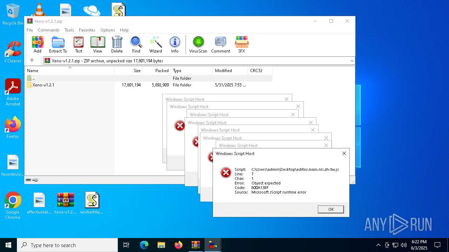
Task: Select the Google Chrome desktop shortcut
Action: [x=13, y=206]
